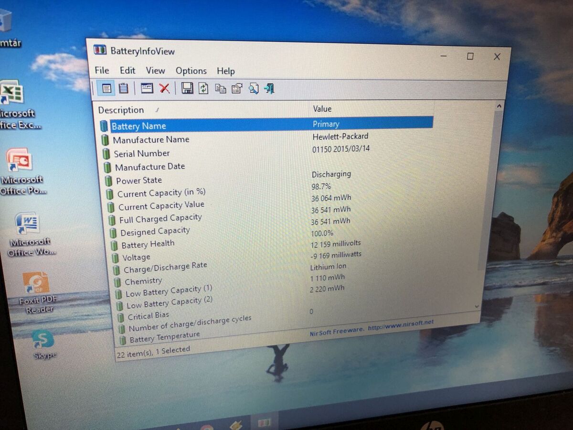Copy selected items using copy icon
The height and width of the screenshot is (430, 573).
pos(220,88)
